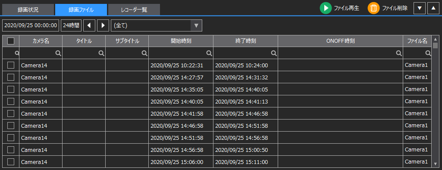Click the up triangle button at top right
This screenshot has height=170, width=442.
tap(433, 8)
